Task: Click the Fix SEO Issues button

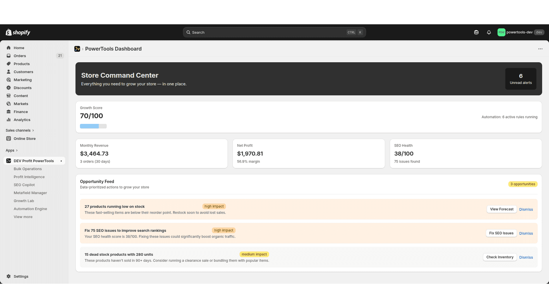Action: tap(501, 233)
